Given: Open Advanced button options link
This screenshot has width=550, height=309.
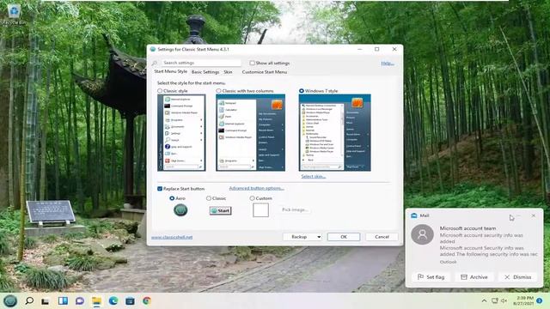Looking at the screenshot, I should (x=256, y=188).
